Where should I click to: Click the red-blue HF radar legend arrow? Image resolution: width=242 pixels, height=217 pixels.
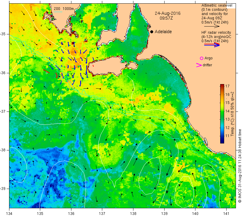(212, 45)
